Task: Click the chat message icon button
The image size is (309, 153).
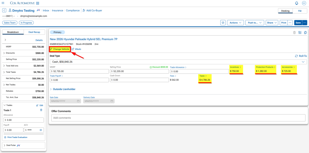Action: pos(223,23)
